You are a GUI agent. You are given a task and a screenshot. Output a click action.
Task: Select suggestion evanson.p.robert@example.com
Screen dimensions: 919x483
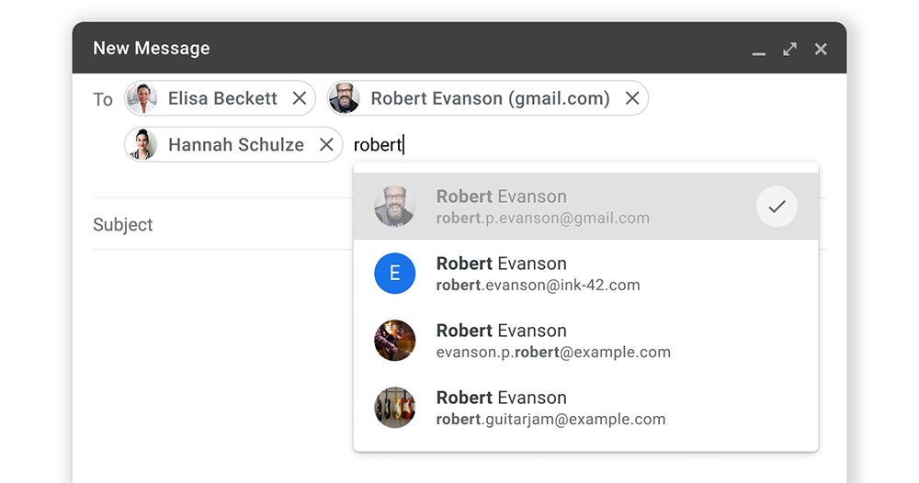tap(586, 341)
